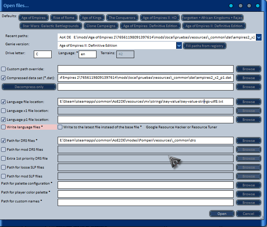This screenshot has width=267, height=227.
Task: Enable Custom path override checkbox
Action: click(x=4, y=69)
